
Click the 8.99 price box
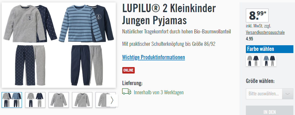click(257, 15)
